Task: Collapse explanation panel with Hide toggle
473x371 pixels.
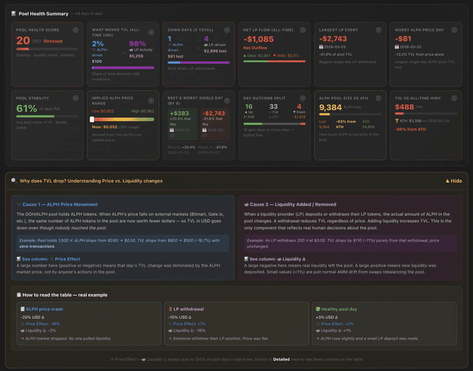Action: click(453, 181)
